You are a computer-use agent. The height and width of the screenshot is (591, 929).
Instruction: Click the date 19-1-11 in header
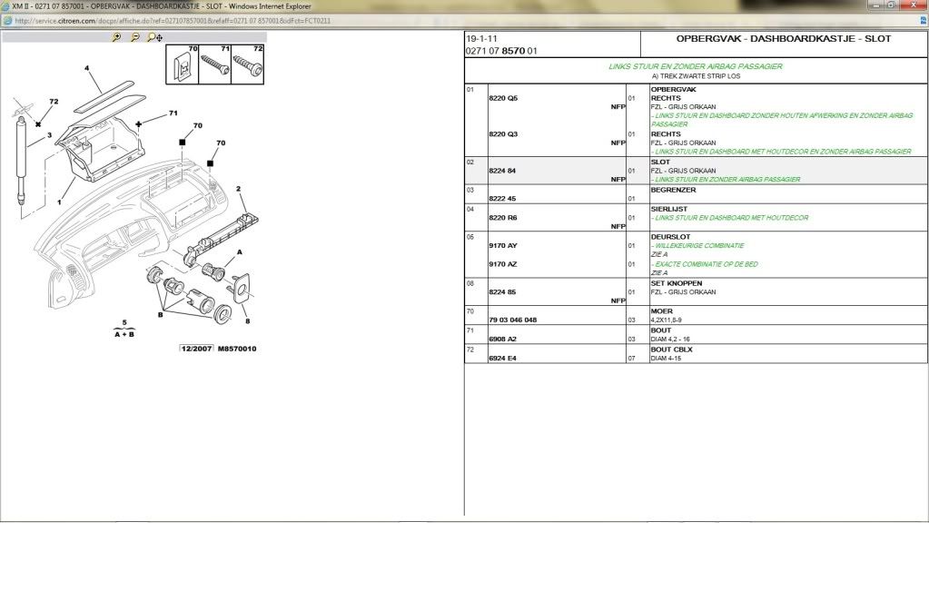tap(481, 38)
